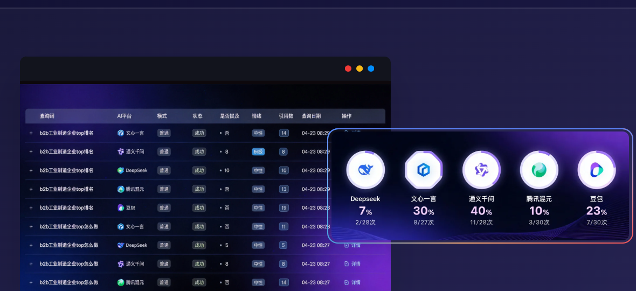Click the AI平台 column header

pyautogui.click(x=125, y=116)
